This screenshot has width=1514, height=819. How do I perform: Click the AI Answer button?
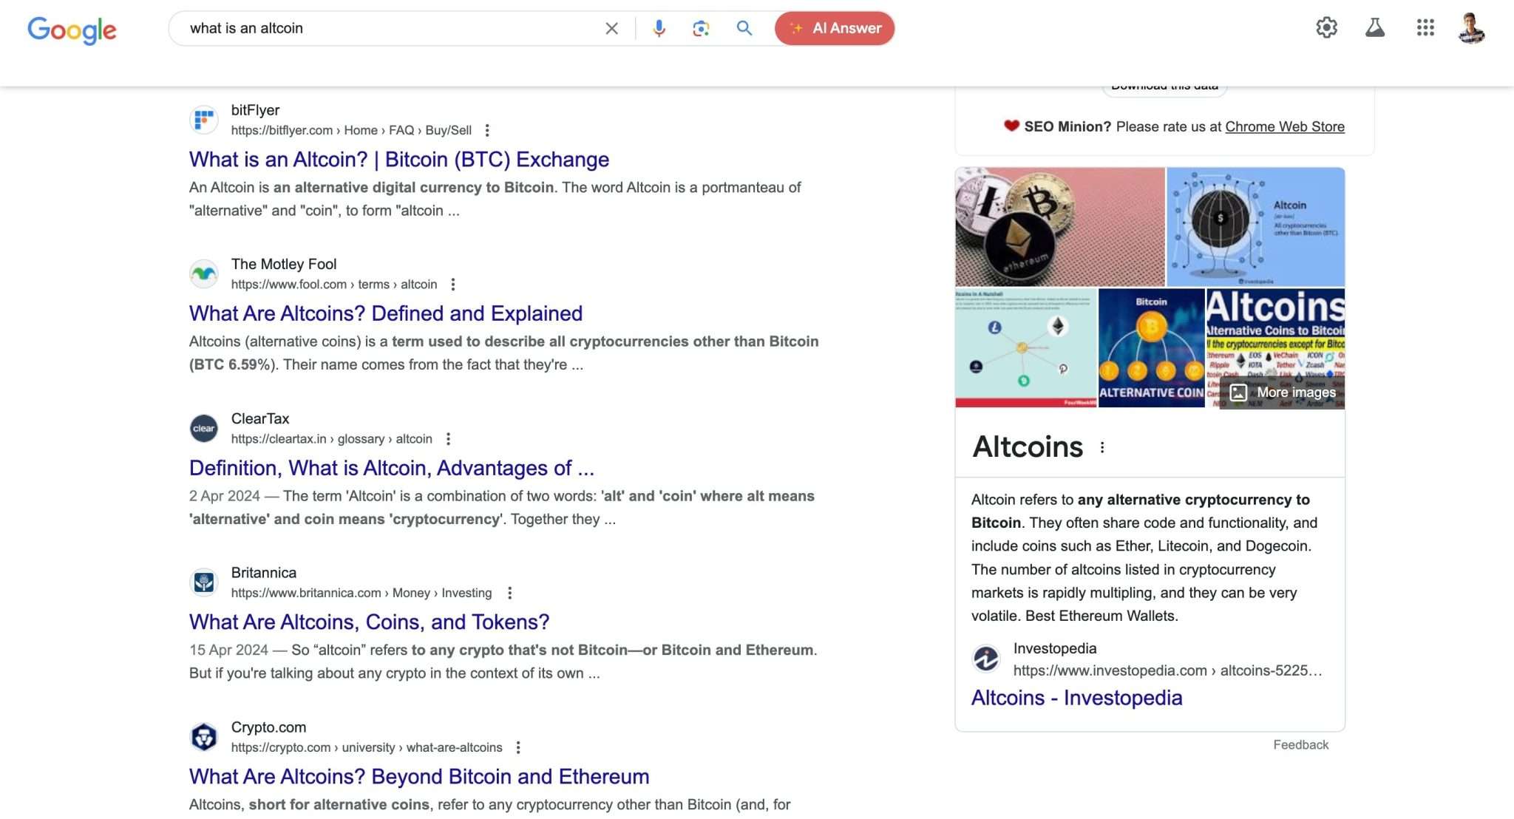(834, 28)
